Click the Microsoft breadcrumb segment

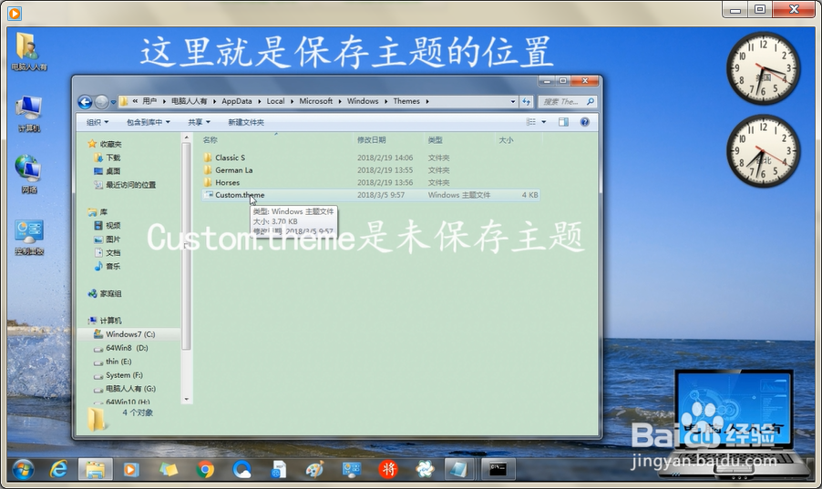click(x=315, y=101)
